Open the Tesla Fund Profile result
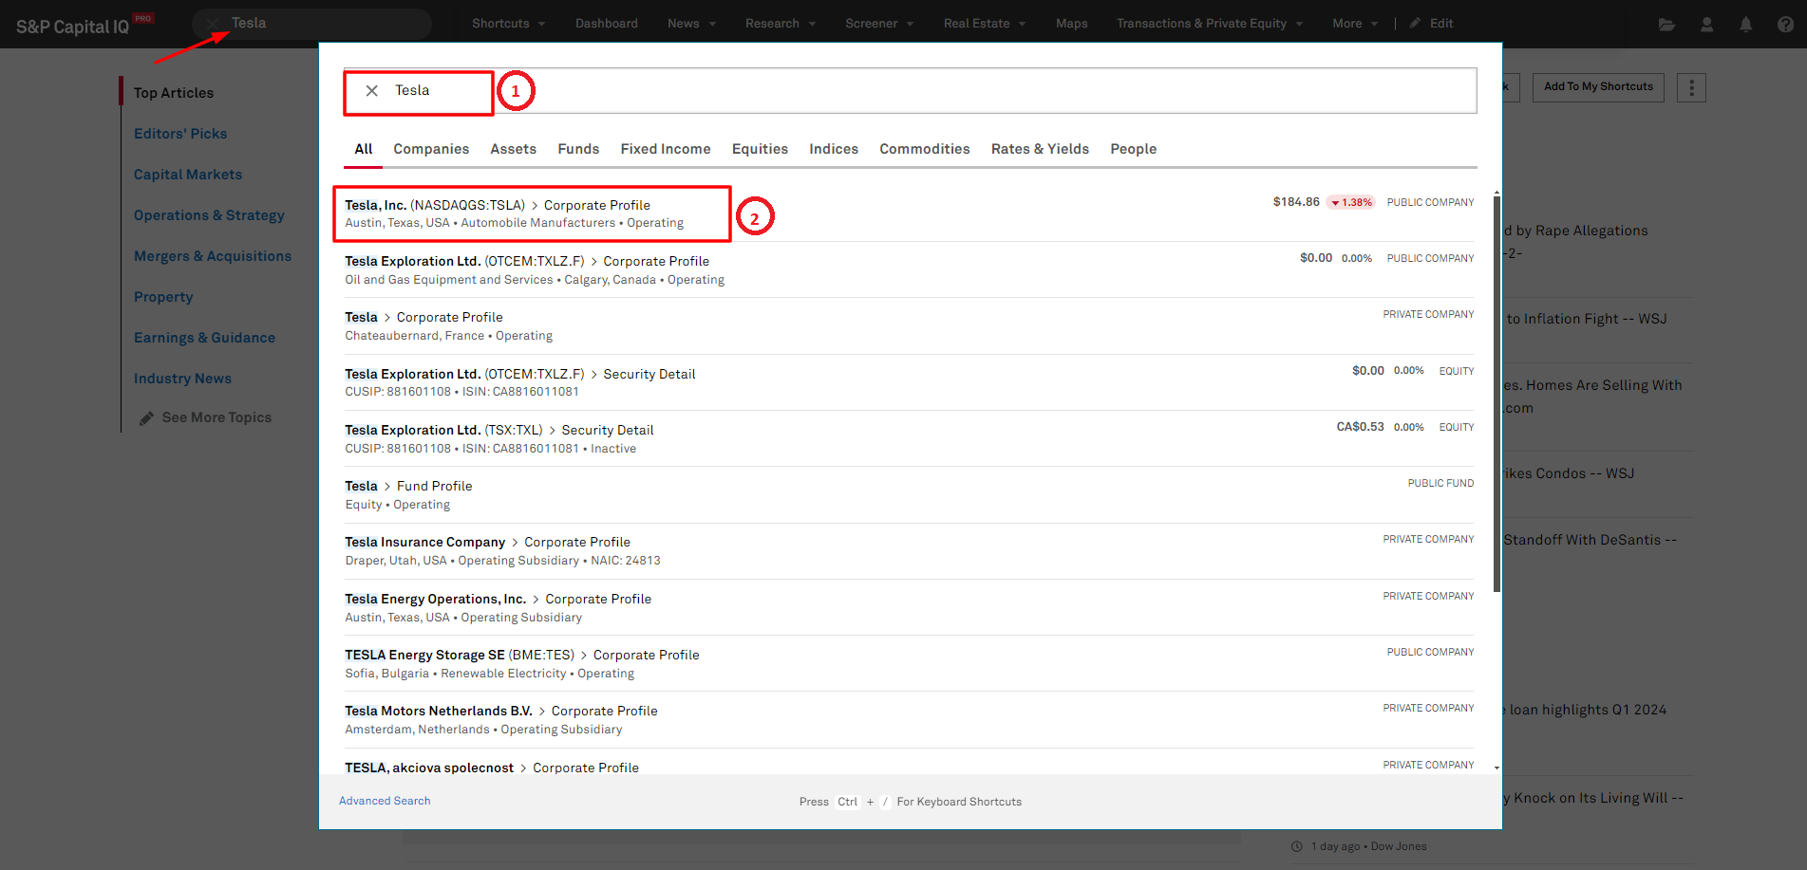Screen dimensions: 1807x870 (x=907, y=495)
